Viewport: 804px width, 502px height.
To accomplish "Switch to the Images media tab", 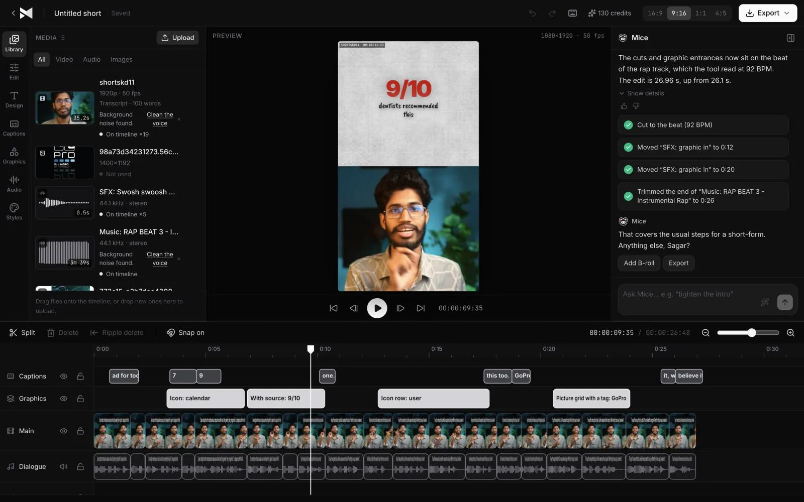I will (x=122, y=59).
